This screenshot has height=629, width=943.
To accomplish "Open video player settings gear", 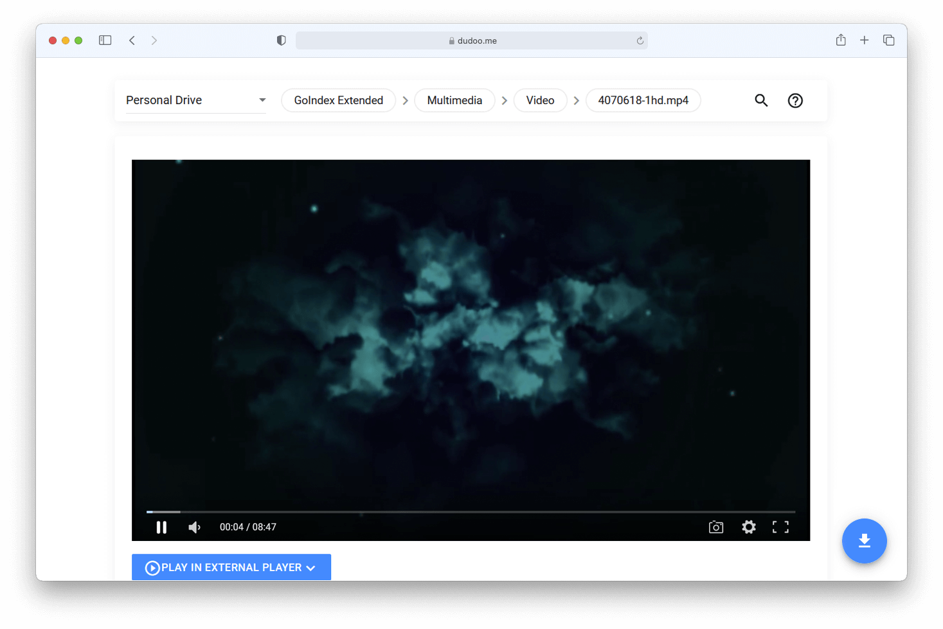I will coord(748,527).
